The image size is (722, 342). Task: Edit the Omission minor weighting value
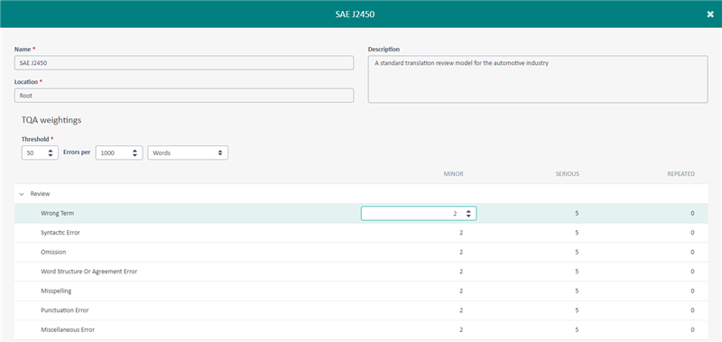(x=461, y=253)
